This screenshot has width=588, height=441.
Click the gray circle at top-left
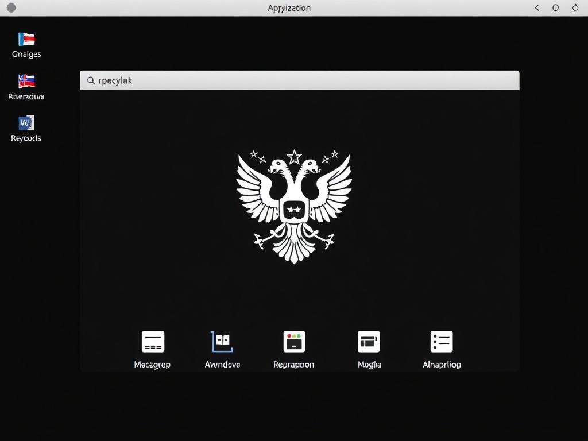11,8
